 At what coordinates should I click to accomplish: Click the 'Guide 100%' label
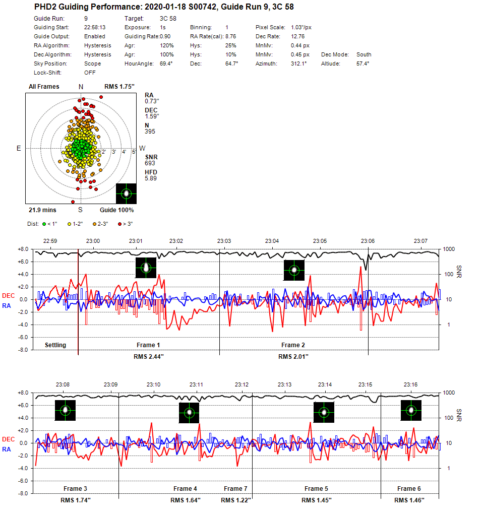click(x=116, y=210)
